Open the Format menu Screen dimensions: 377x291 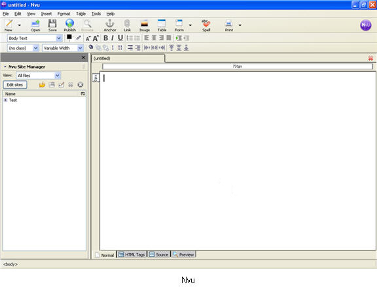pos(63,14)
